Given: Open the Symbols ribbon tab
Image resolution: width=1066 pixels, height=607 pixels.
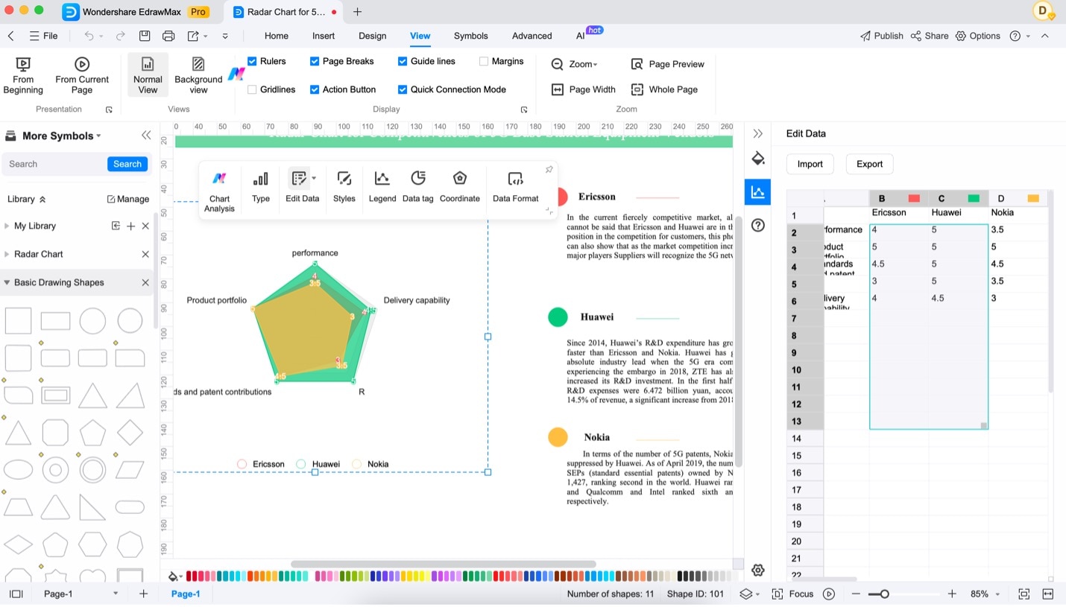Looking at the screenshot, I should point(471,36).
